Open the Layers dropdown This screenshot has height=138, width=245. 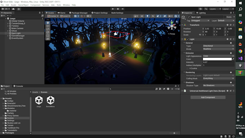(x=215, y=9)
